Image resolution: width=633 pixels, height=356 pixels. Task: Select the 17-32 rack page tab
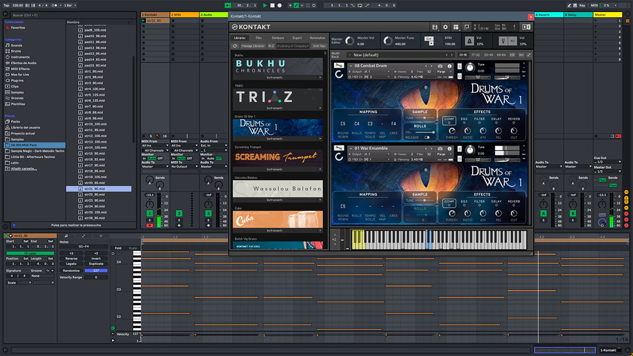[x=476, y=55]
